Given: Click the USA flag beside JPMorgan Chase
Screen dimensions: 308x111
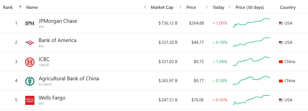Looking at the screenshot, I should pos(281,23).
